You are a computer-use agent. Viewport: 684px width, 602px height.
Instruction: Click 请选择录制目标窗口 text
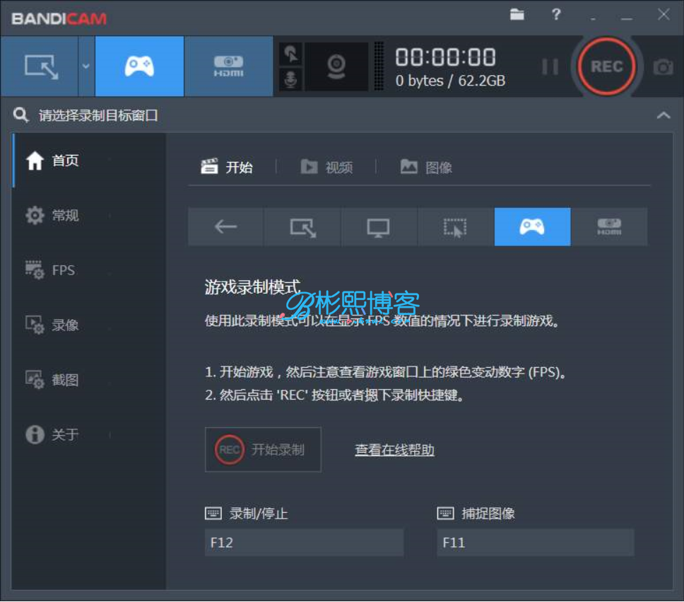coord(98,116)
